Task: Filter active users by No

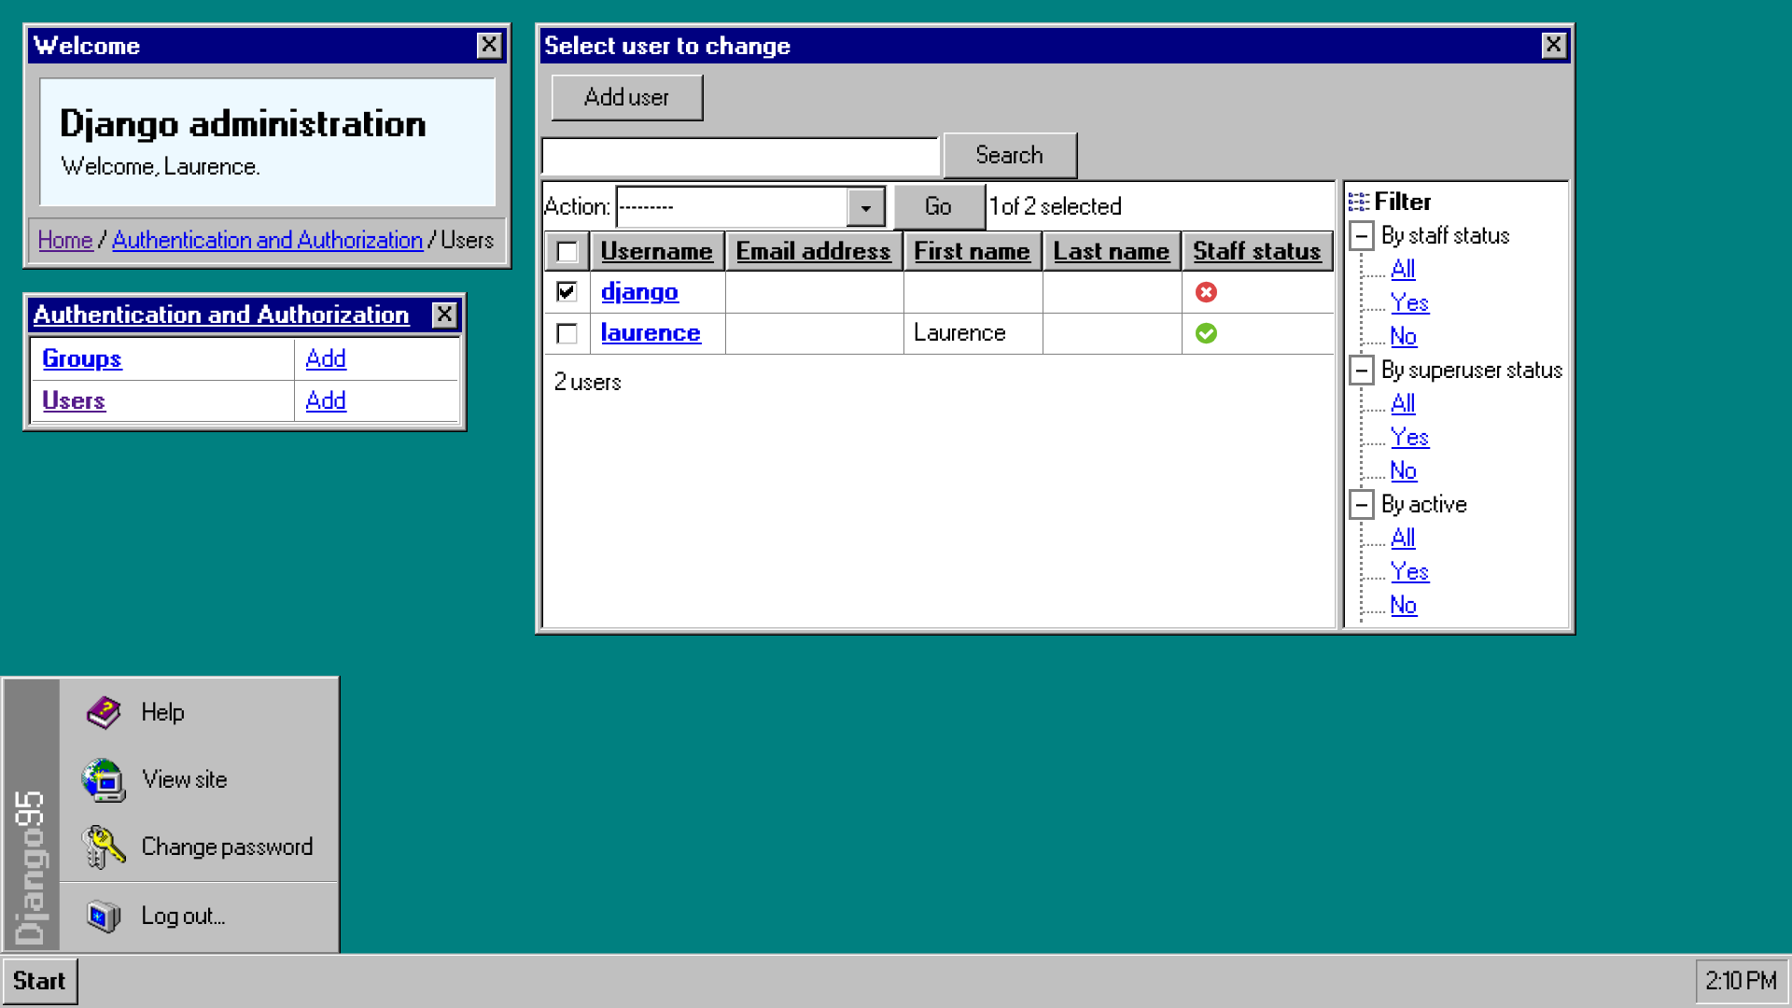Action: pos(1403,606)
